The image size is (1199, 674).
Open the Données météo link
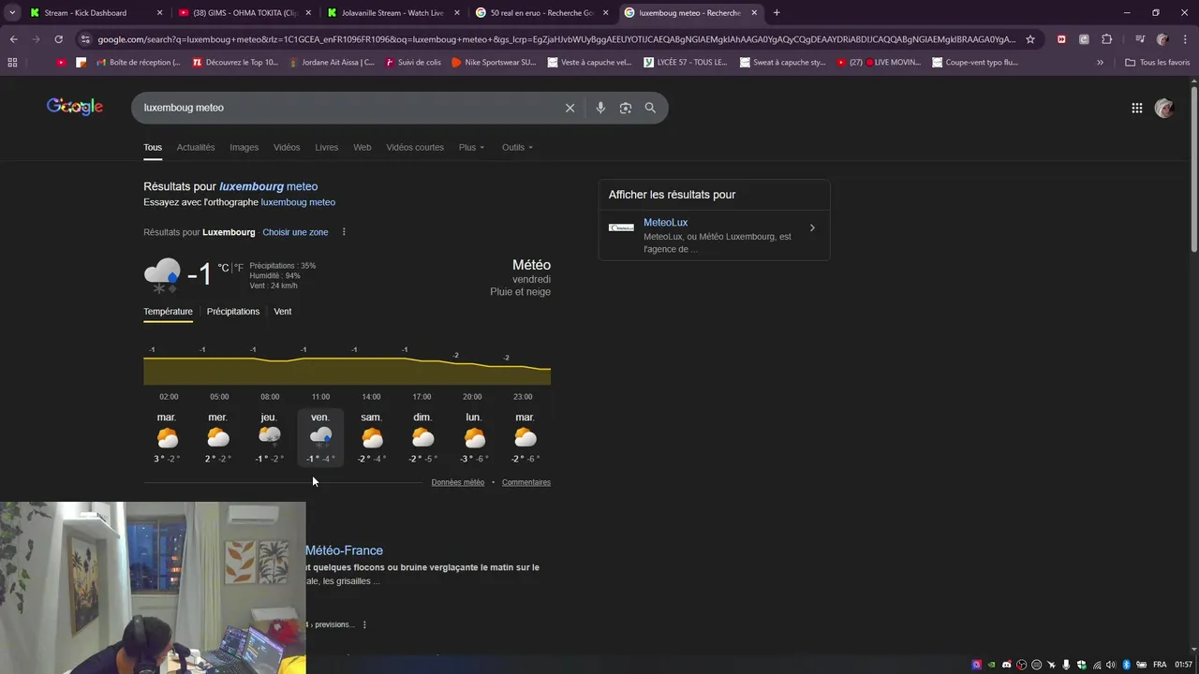(x=457, y=482)
